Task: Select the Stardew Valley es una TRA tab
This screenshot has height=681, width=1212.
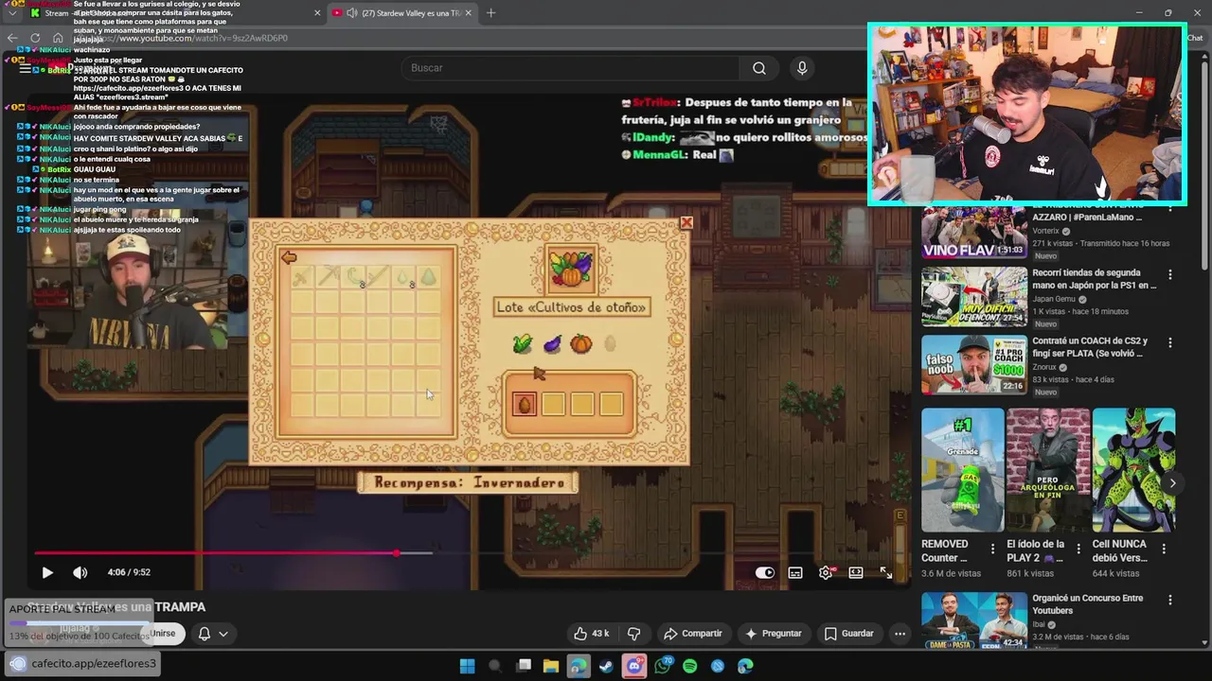Action: (401, 13)
